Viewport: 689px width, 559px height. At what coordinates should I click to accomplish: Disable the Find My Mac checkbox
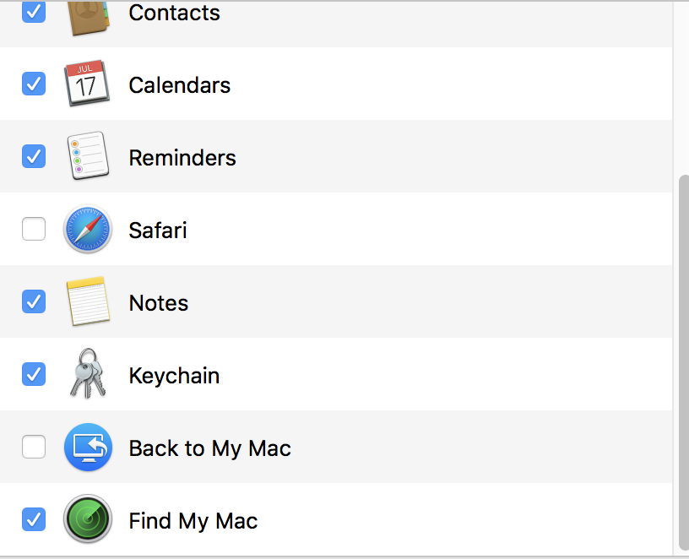(x=34, y=519)
